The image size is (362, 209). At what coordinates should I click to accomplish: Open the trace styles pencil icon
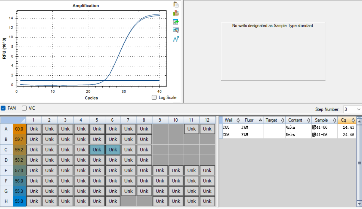tap(176, 30)
